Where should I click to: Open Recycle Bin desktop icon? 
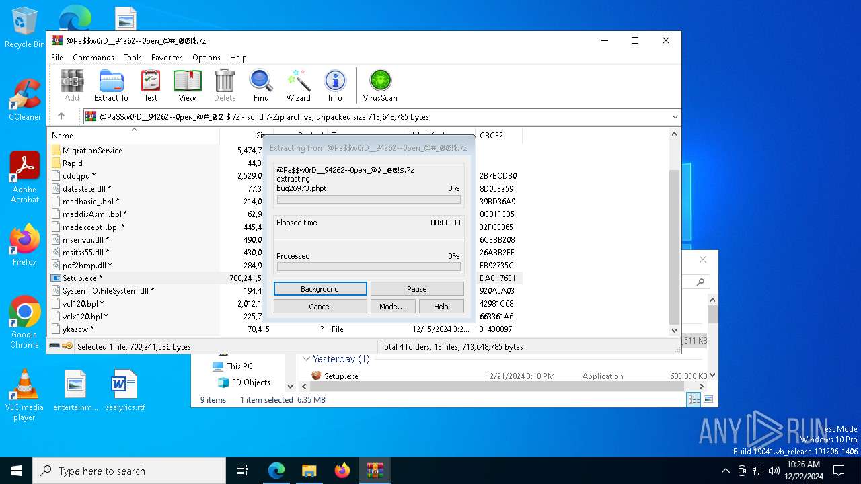click(25, 28)
